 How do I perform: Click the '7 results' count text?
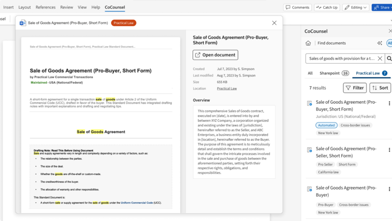[318, 88]
